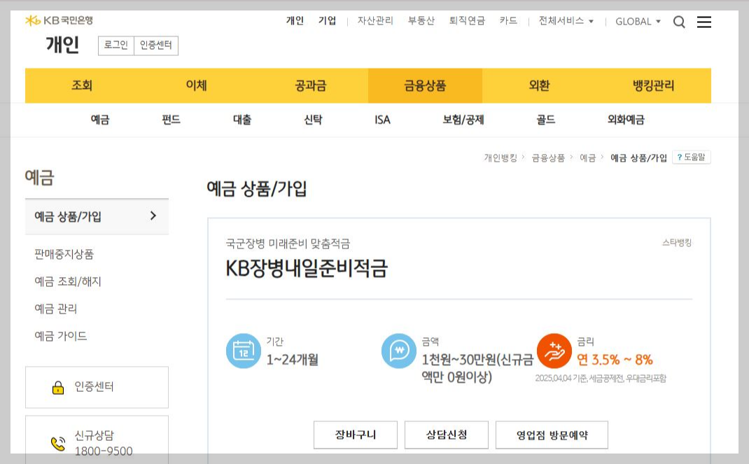Click the 로그인 button

[116, 45]
